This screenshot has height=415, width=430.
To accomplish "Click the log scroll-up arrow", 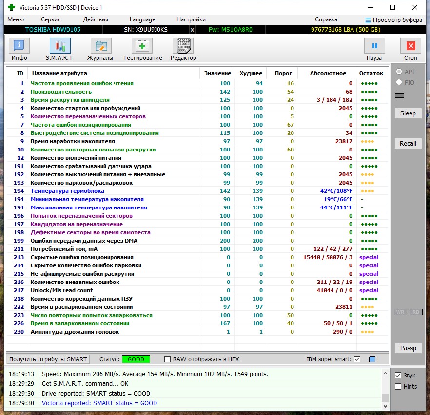I will click(x=385, y=373).
